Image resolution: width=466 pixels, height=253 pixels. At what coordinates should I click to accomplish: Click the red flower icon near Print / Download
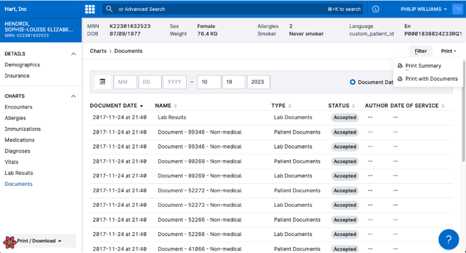pos(9,242)
